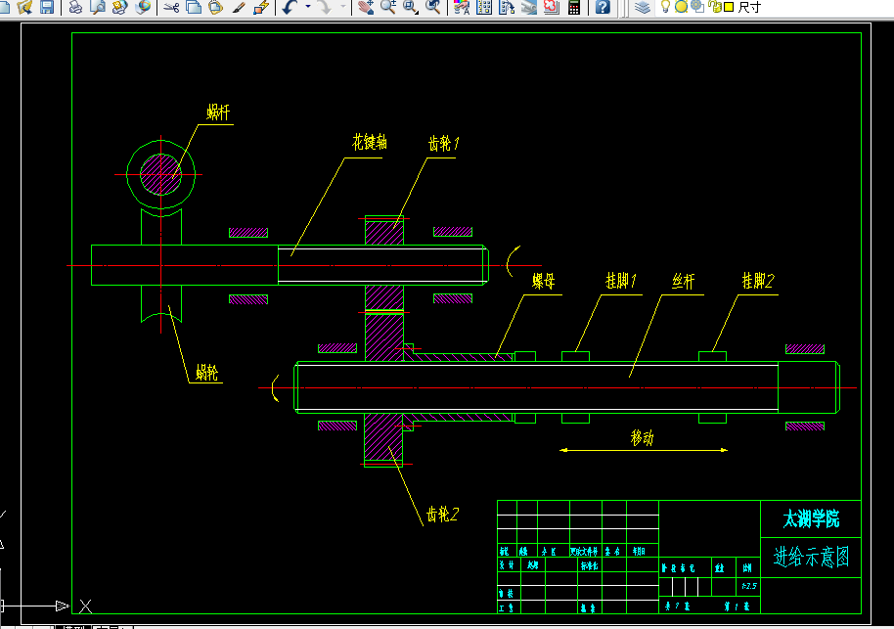Open DesignCenter icon
Screen dimensions: 894x629
(x=484, y=7)
